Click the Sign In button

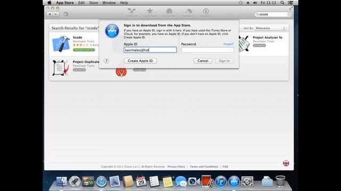224,61
